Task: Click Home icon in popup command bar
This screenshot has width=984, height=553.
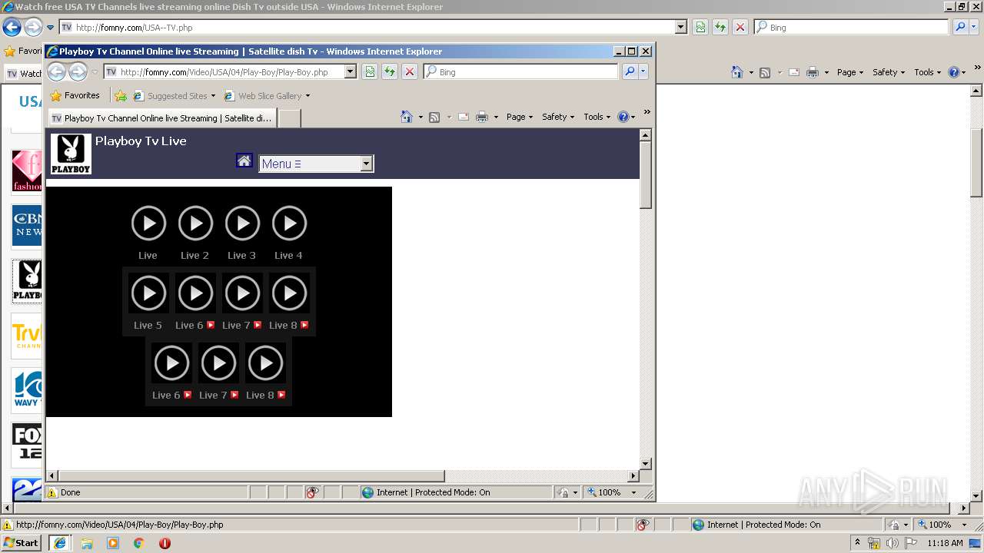Action: tap(407, 117)
